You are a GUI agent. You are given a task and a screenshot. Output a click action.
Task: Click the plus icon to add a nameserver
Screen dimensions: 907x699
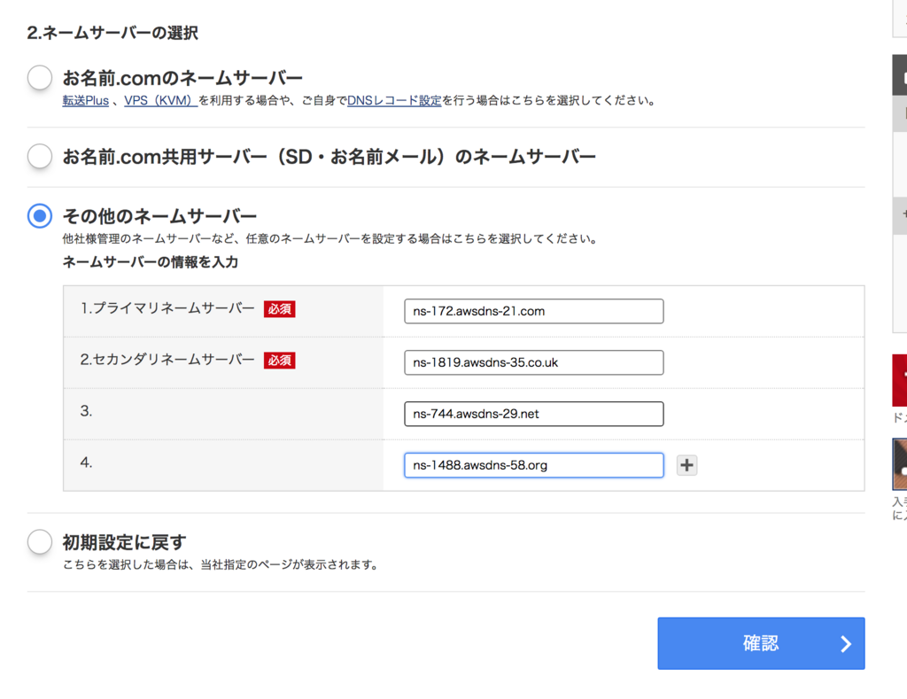(x=686, y=465)
